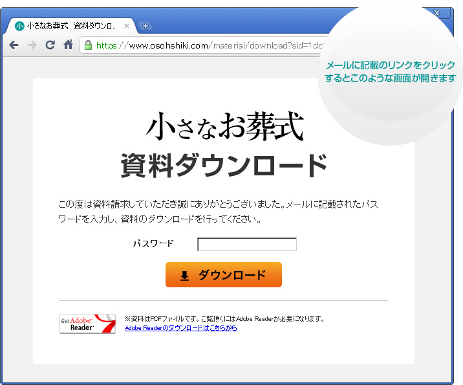Click the この度は資料請求して paragraph
The image size is (463, 385).
click(x=218, y=212)
